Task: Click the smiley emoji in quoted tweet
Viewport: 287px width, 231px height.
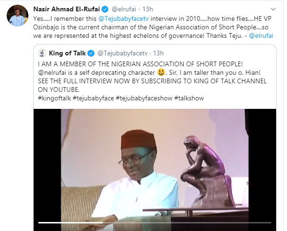Action: point(162,72)
